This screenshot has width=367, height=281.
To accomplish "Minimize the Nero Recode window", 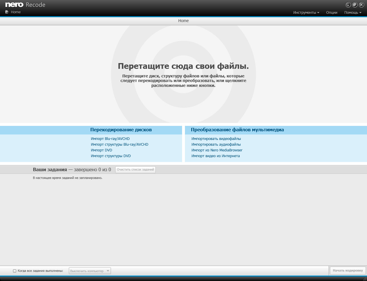I will click(x=348, y=5).
